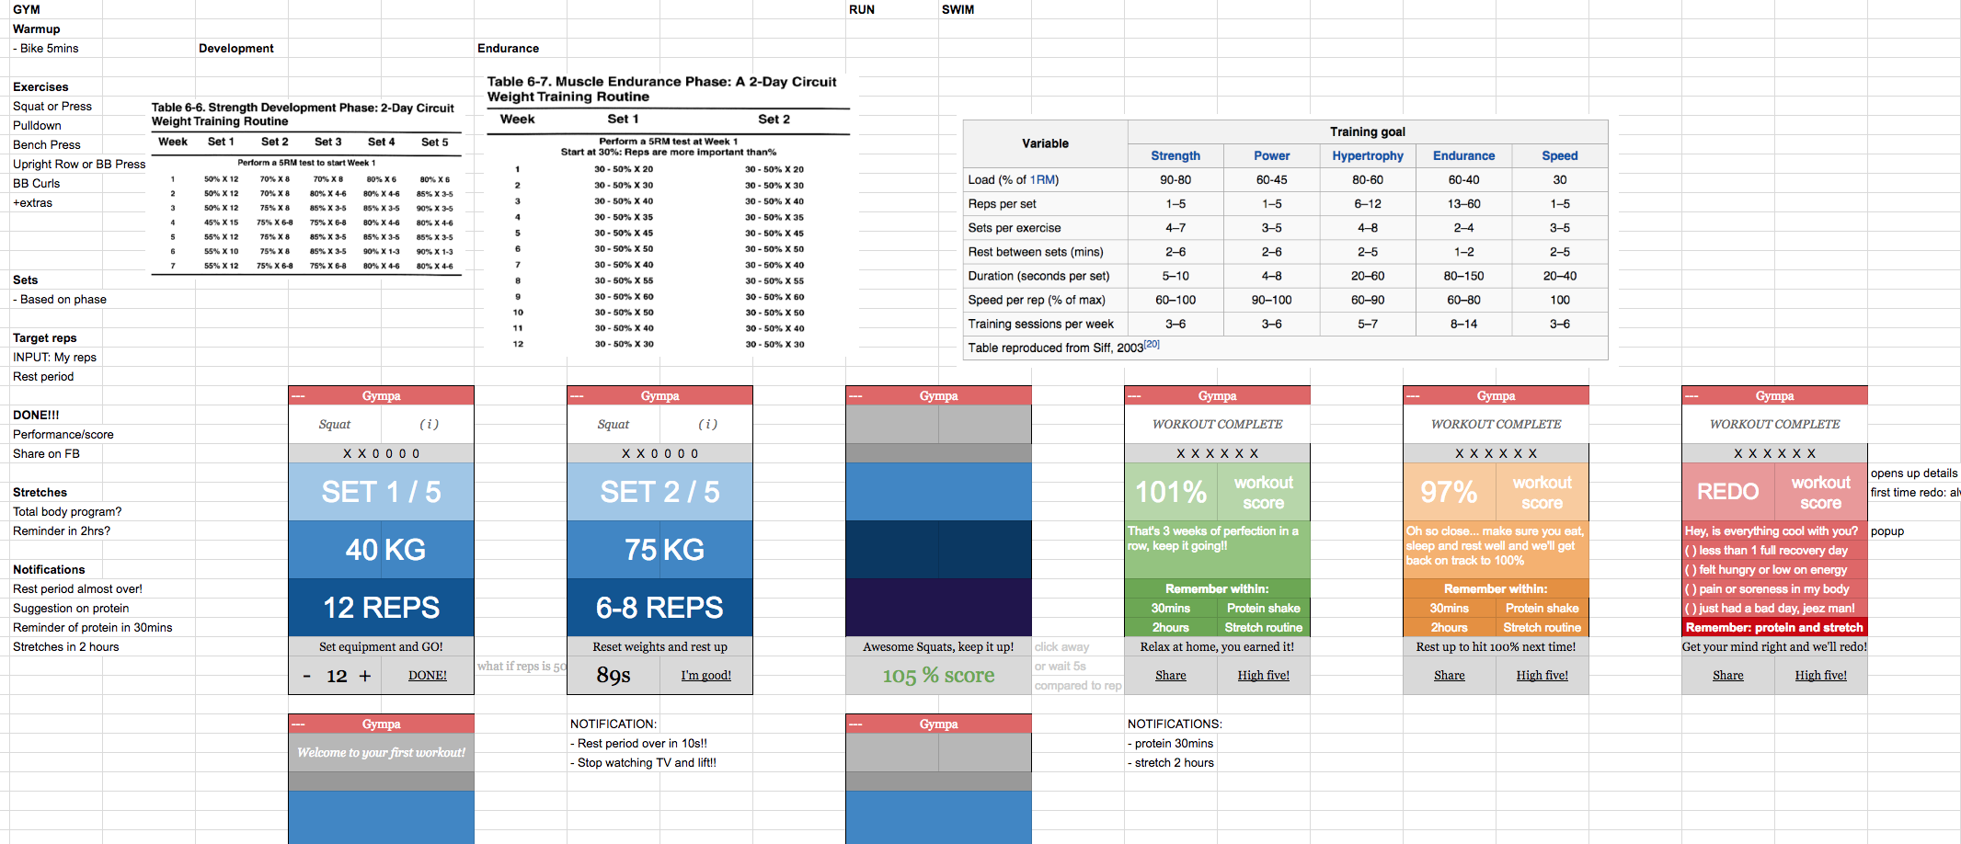Tick "pain or soreness in my body" option

tap(1690, 589)
